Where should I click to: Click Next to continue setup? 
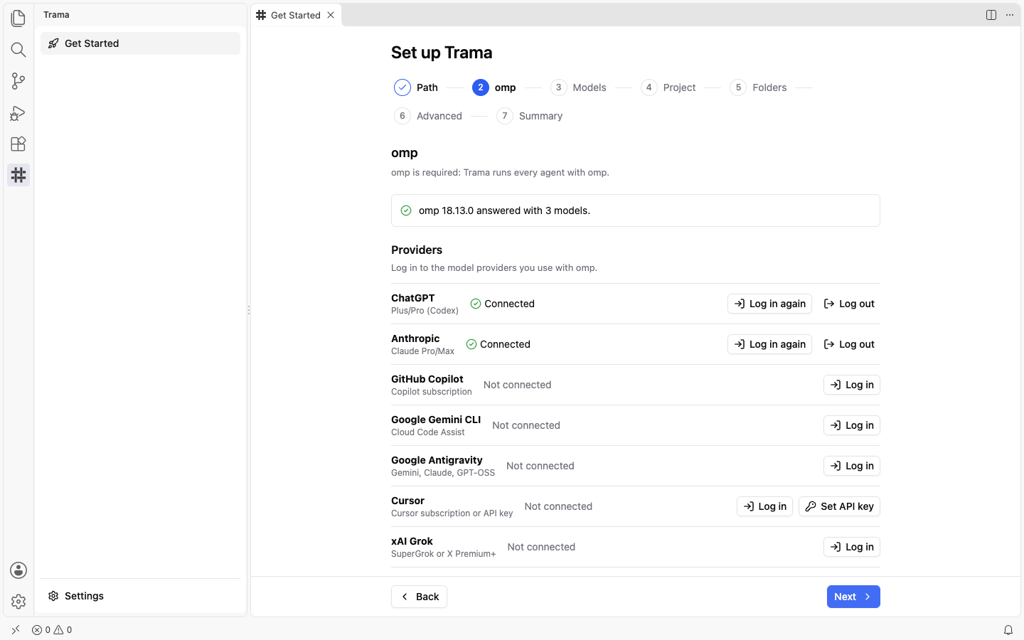(853, 597)
